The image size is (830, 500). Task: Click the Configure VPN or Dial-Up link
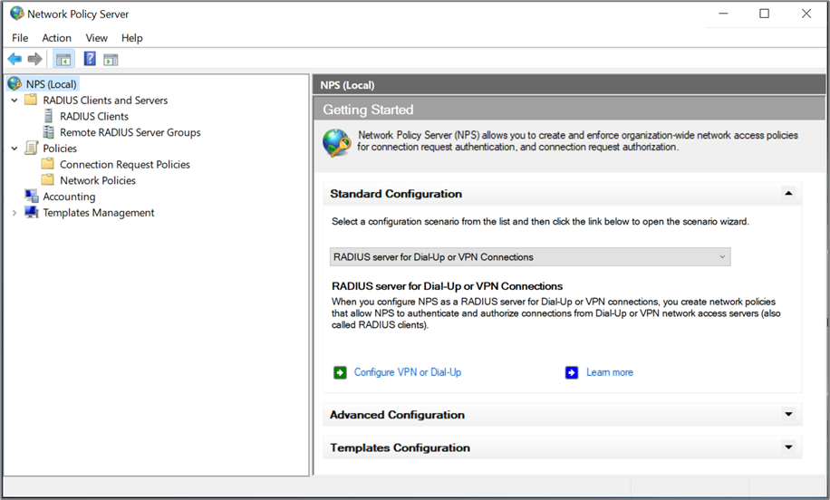pyautogui.click(x=407, y=372)
